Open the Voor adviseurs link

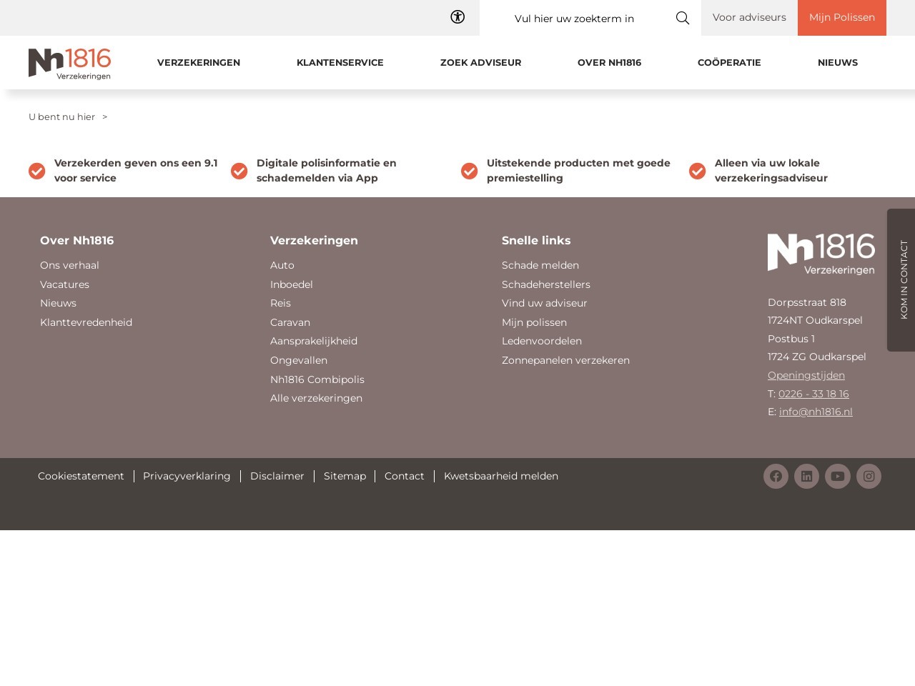[x=749, y=18]
